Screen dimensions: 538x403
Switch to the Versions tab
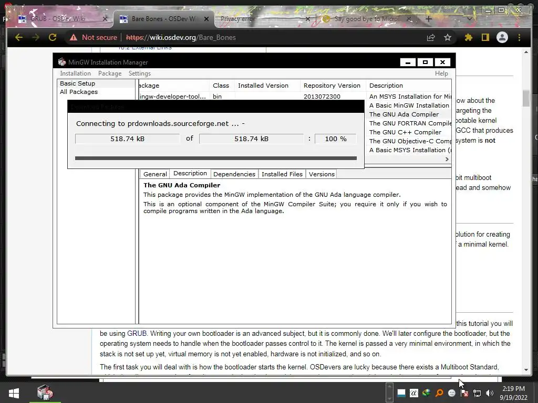[x=322, y=174]
